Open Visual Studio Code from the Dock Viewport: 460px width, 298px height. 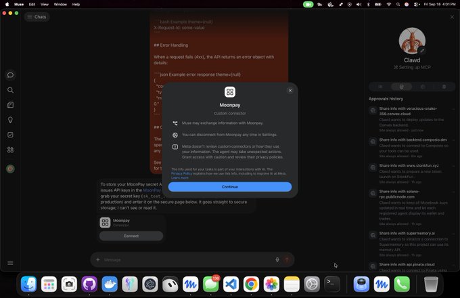[x=231, y=284]
